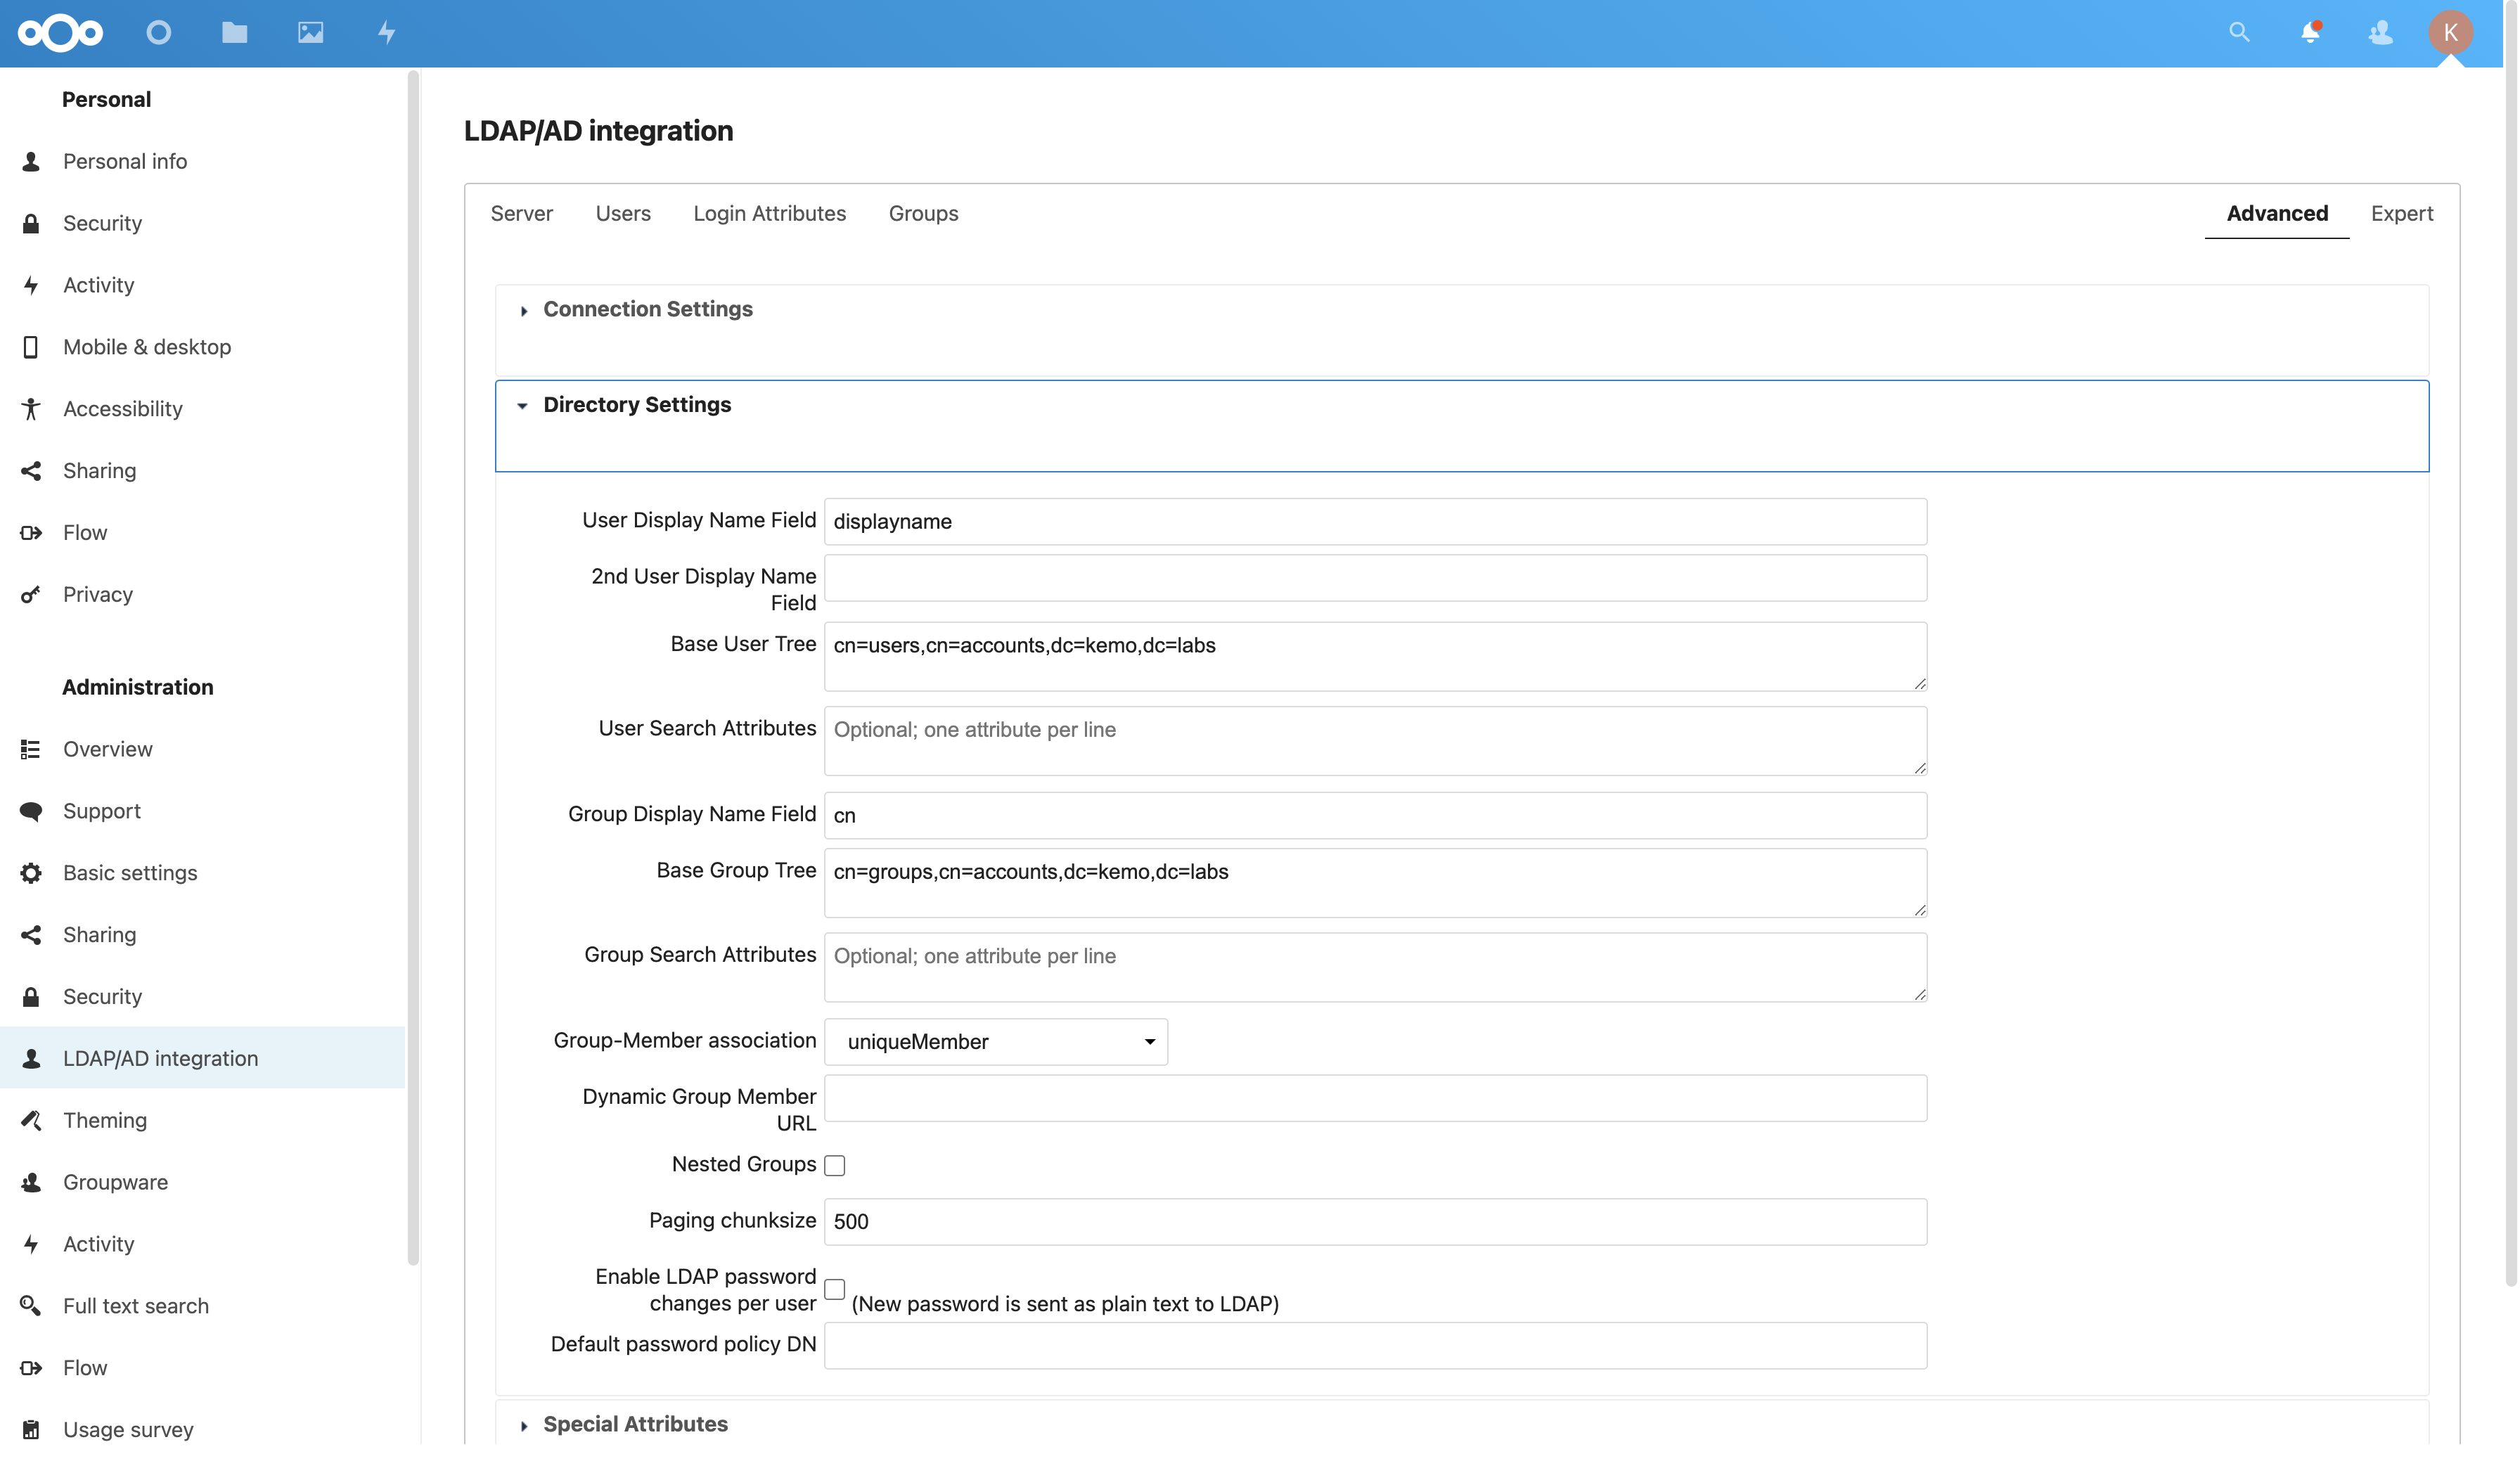
Task: Expand the Connection Settings section
Action: (647, 310)
